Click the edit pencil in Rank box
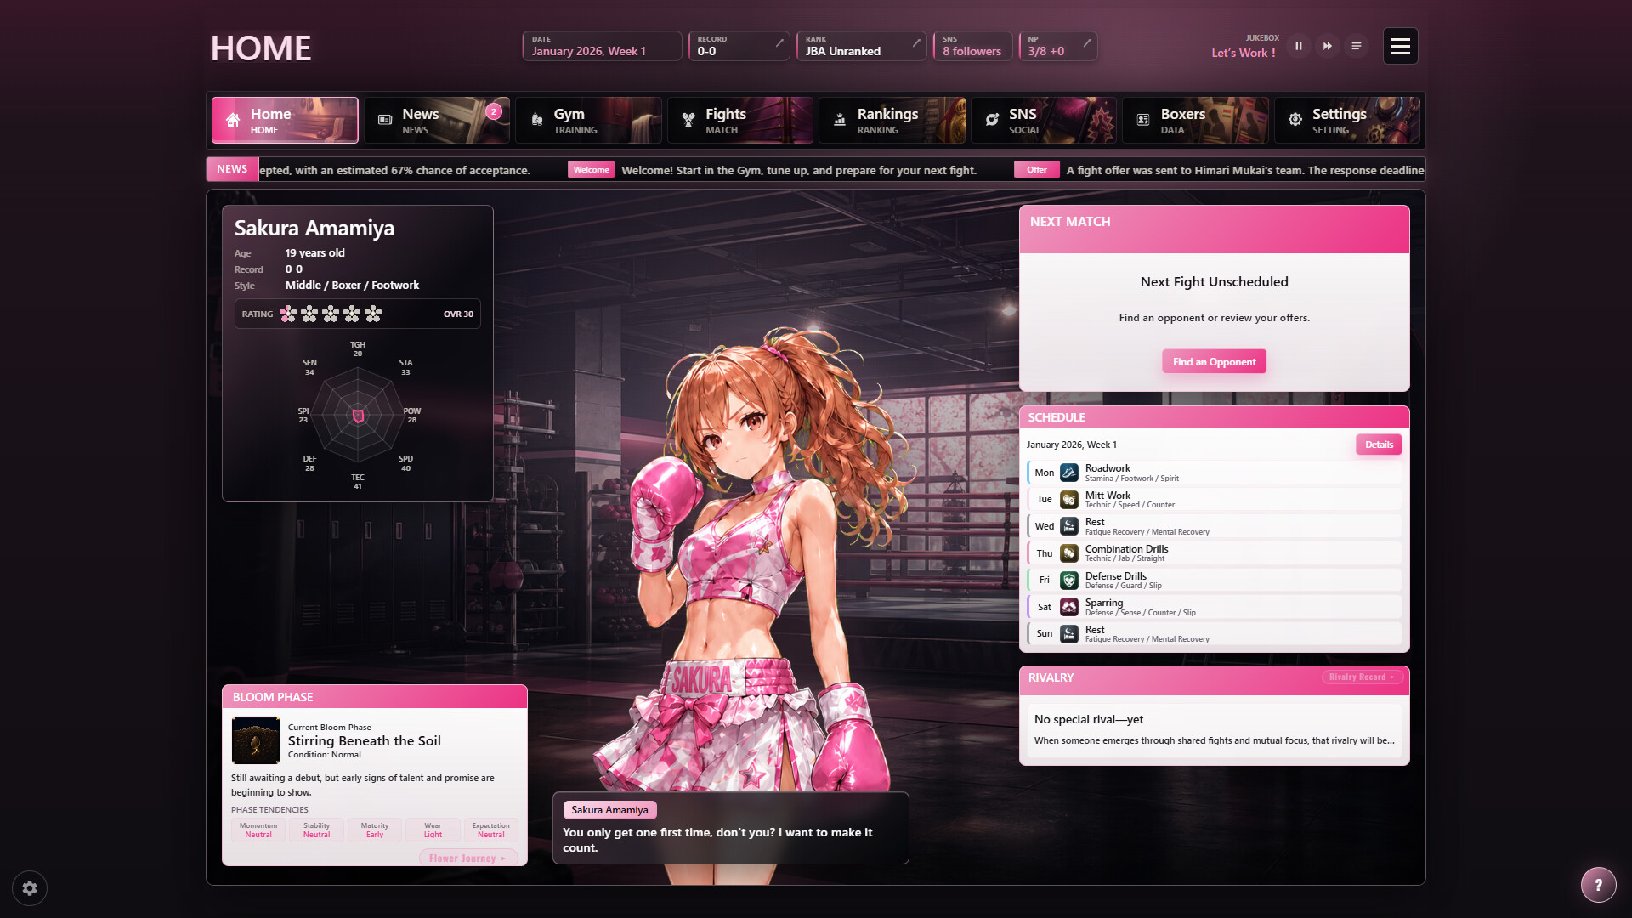Viewport: 1632px width, 918px height. pos(916,42)
